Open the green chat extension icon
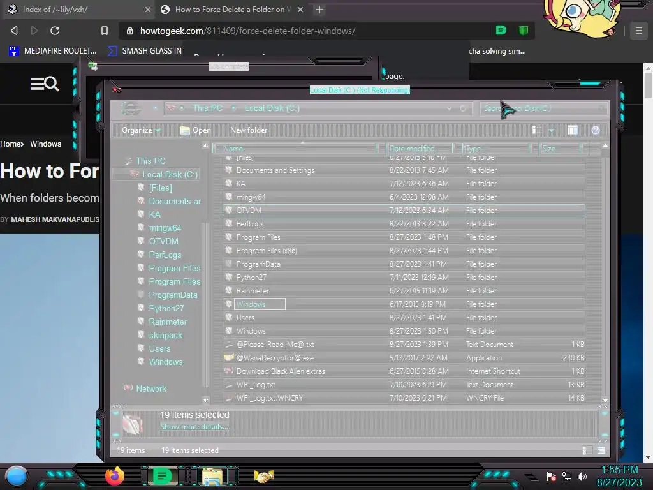 tap(501, 30)
